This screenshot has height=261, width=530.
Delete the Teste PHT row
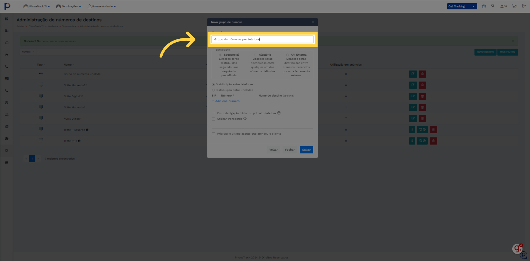pyautogui.click(x=433, y=141)
